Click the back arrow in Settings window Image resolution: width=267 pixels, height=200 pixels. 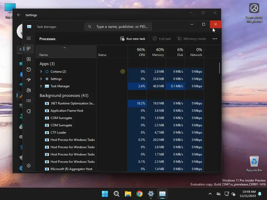(x=19, y=15)
